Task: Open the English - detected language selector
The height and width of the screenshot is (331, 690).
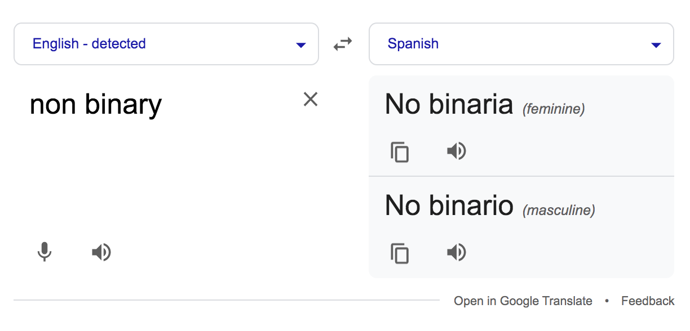Action: pos(89,44)
